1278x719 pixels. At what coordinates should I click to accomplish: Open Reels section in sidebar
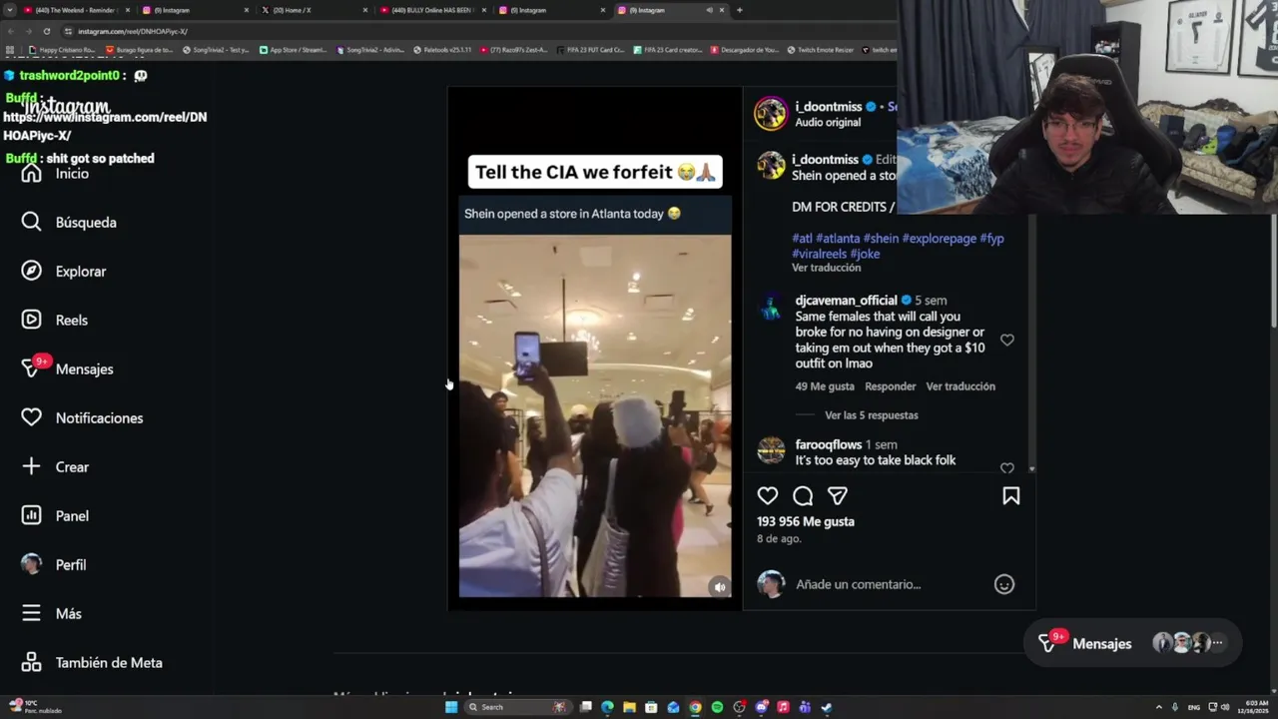pyautogui.click(x=55, y=320)
